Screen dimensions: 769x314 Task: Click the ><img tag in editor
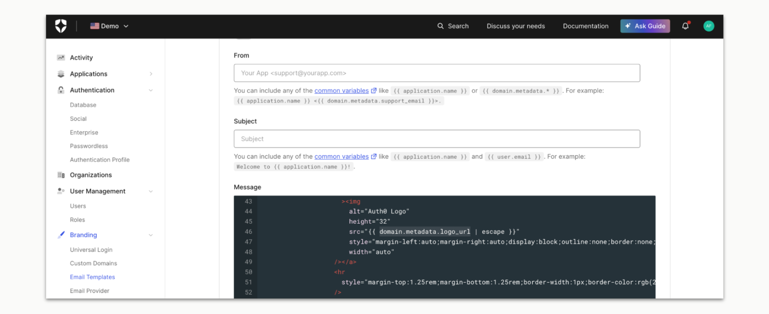pos(351,201)
